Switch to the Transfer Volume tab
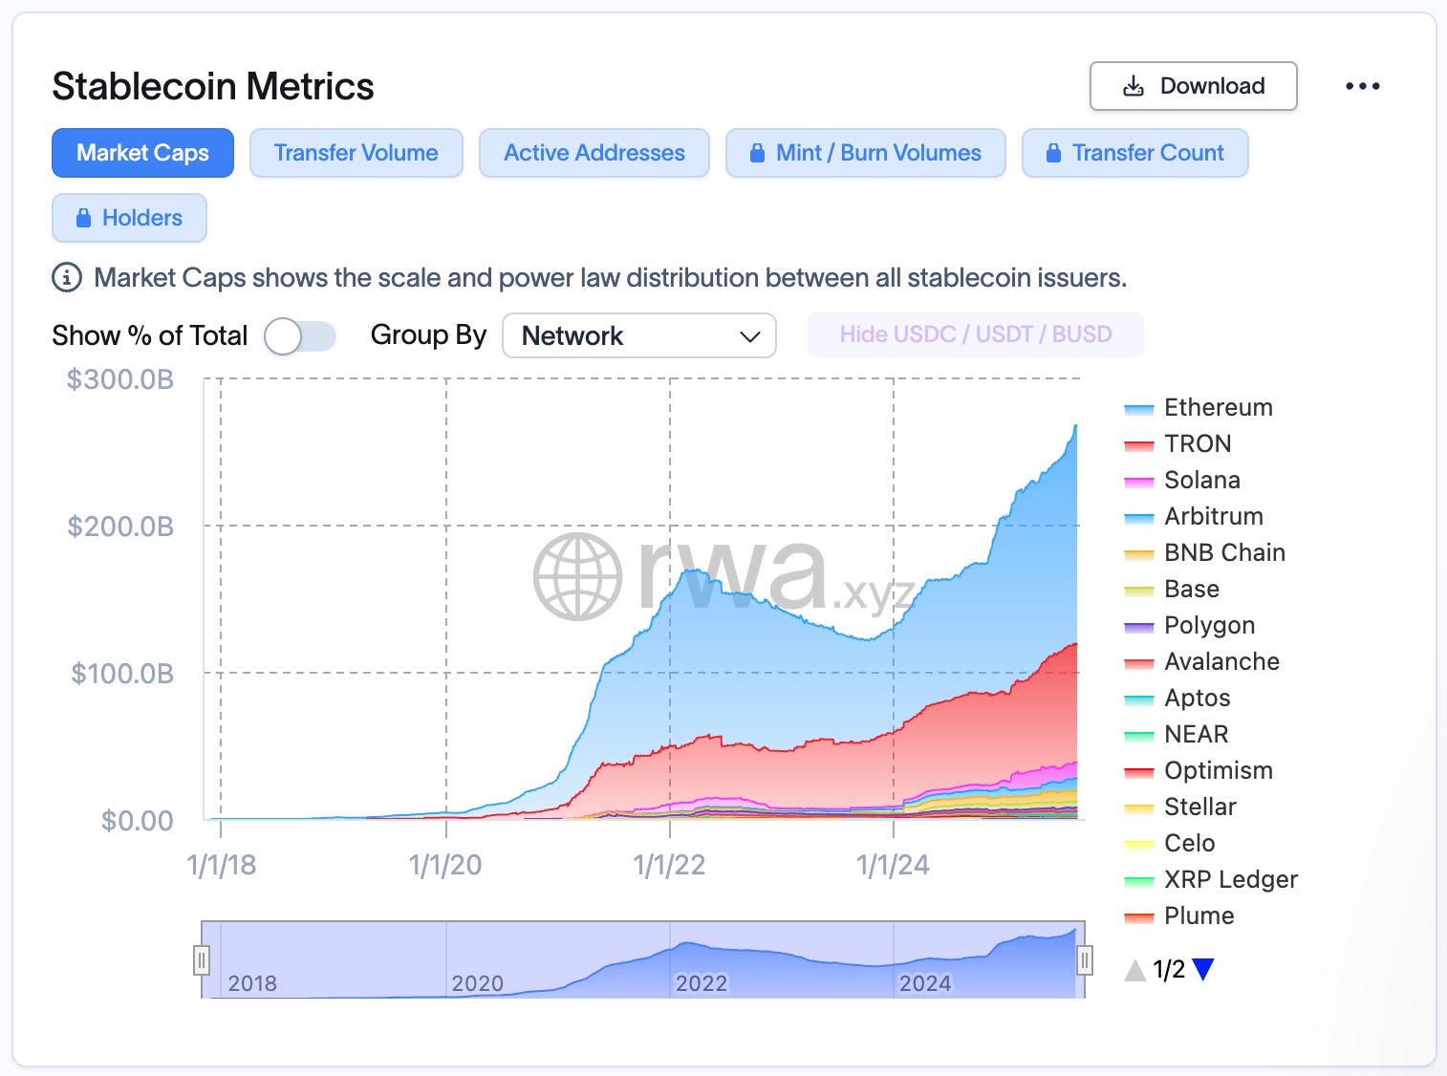Screen dimensions: 1447x1076 coord(356,152)
